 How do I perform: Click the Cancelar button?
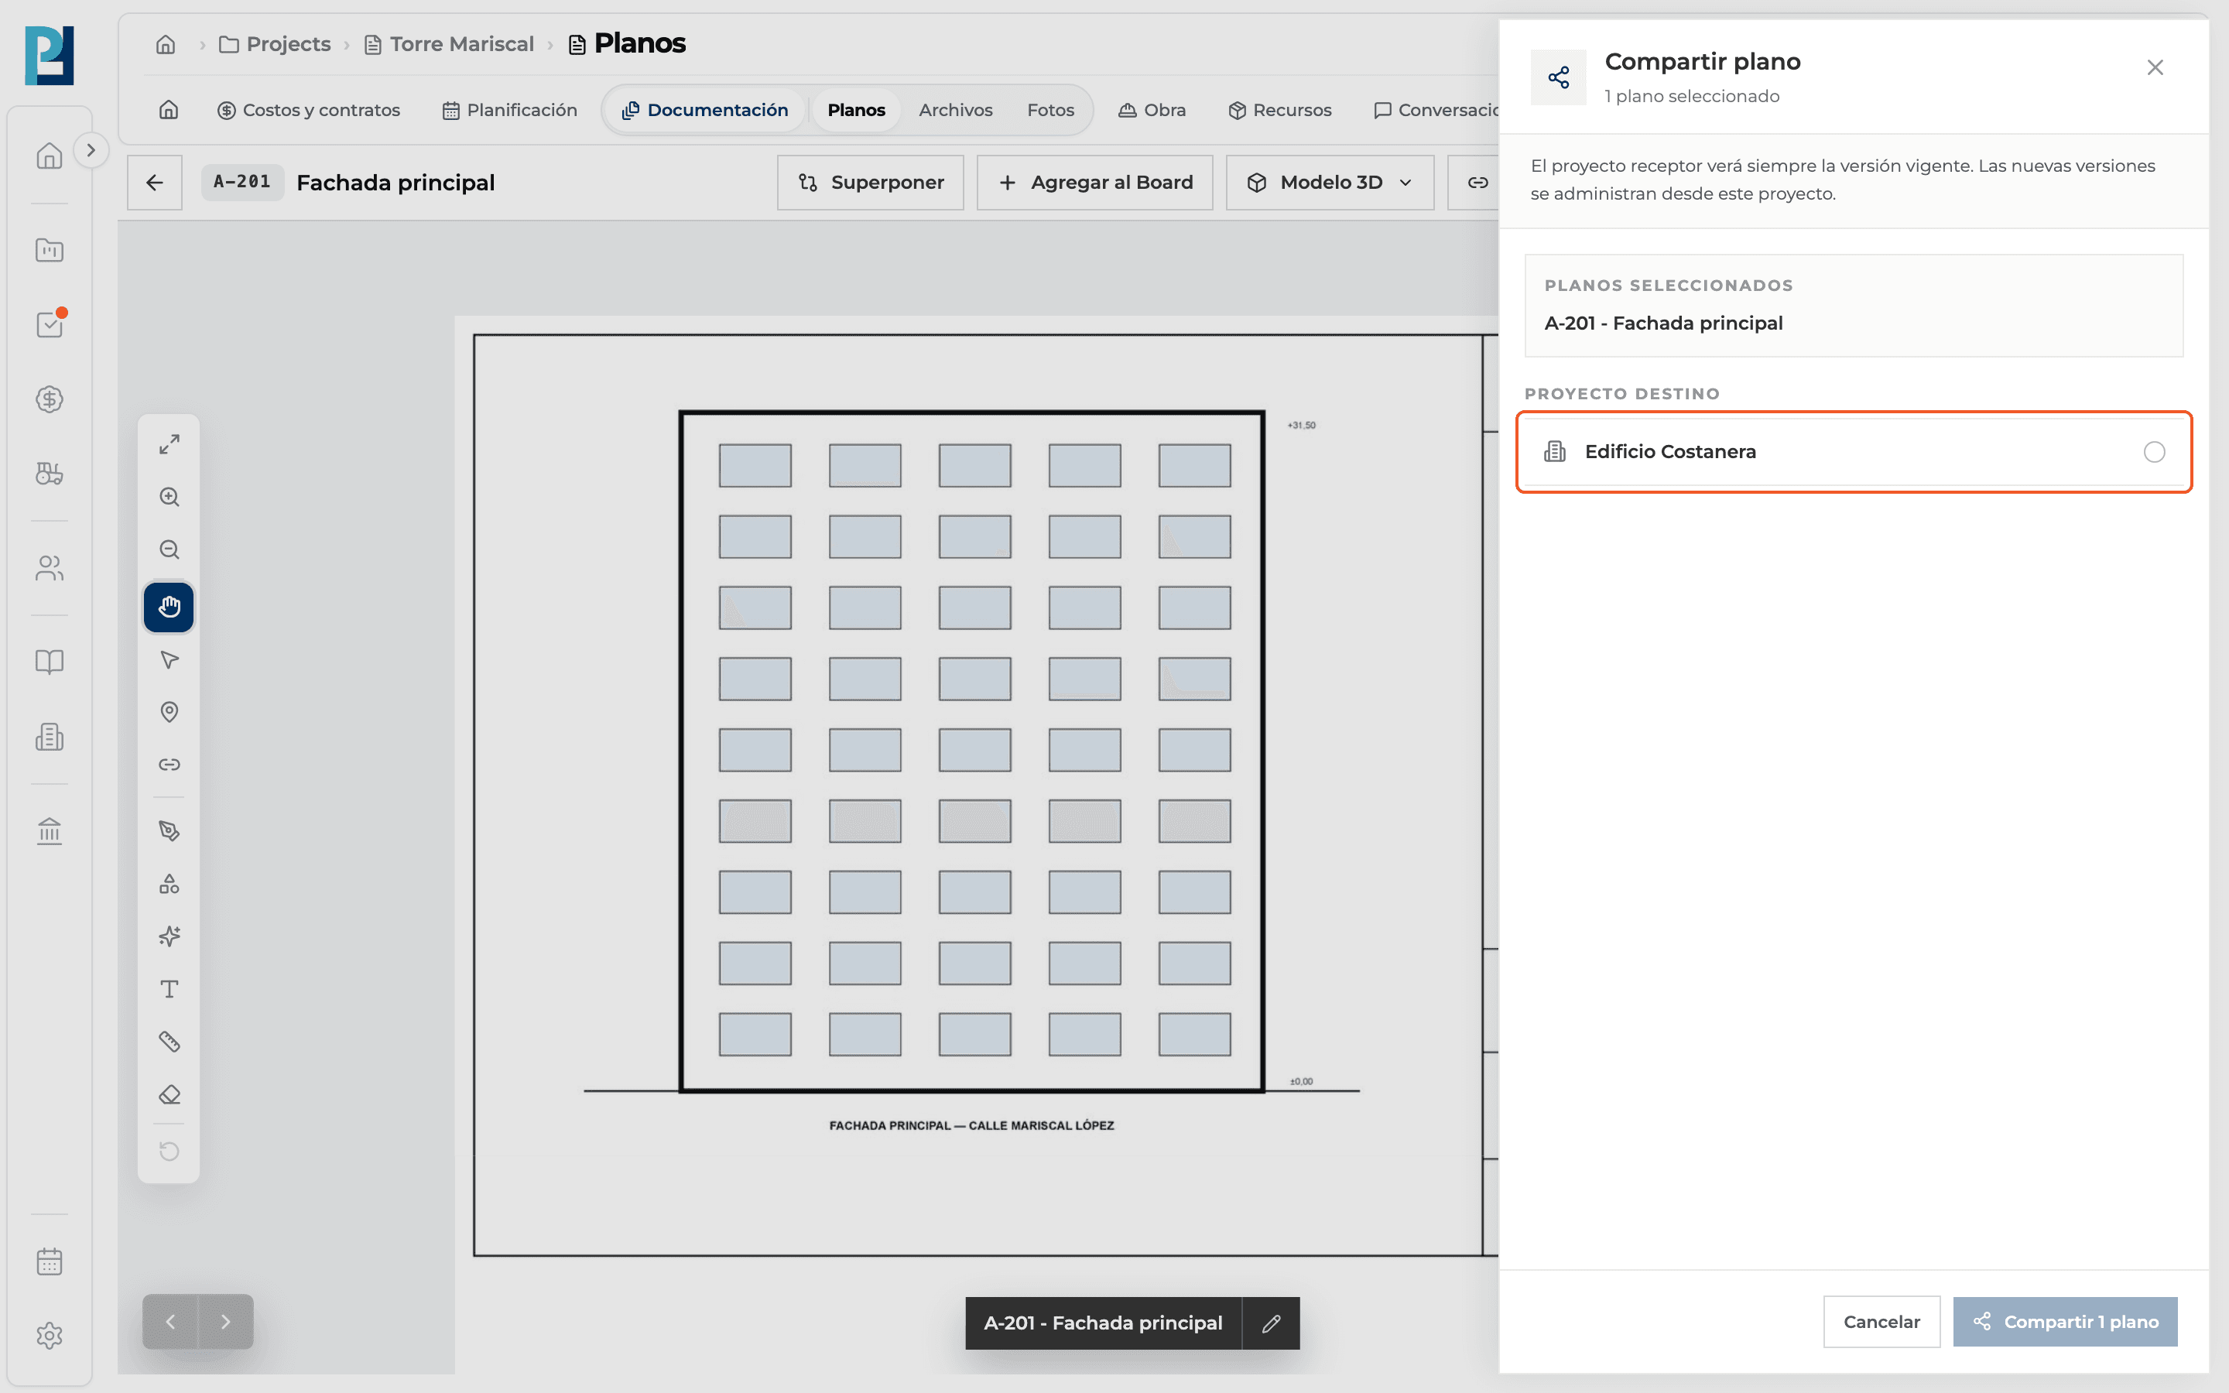click(1881, 1322)
